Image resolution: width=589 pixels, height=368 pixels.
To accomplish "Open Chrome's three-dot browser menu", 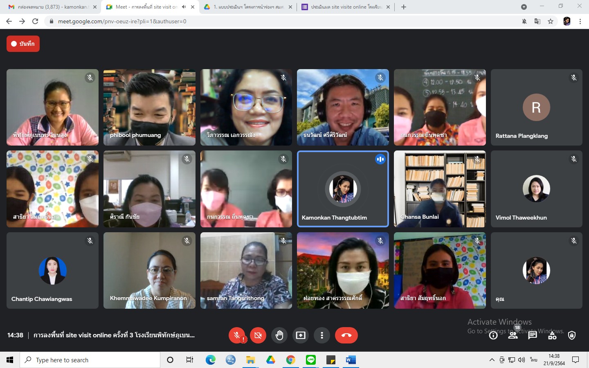I will pos(580,21).
